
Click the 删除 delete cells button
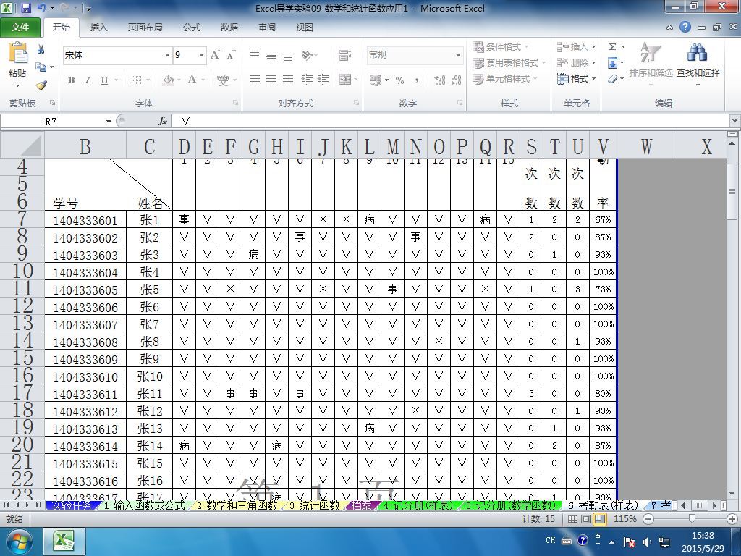[576, 62]
